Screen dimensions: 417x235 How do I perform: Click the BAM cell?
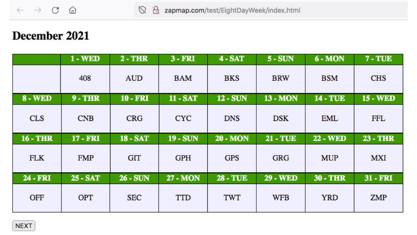[183, 79]
